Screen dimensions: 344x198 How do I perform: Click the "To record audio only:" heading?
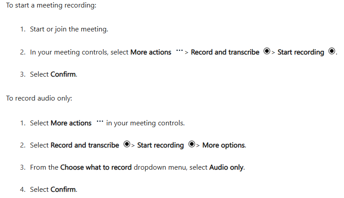39,98
